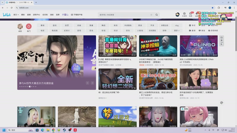Open the 神茶控脑 video thumbnail
This screenshot has width=237, height=133.
click(158, 46)
